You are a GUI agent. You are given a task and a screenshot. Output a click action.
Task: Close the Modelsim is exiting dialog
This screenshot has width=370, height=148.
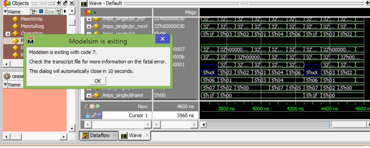tap(162, 39)
